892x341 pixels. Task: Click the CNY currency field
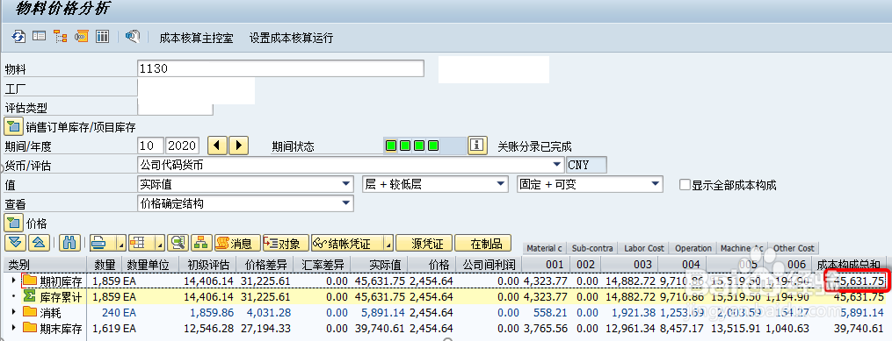[x=586, y=165]
